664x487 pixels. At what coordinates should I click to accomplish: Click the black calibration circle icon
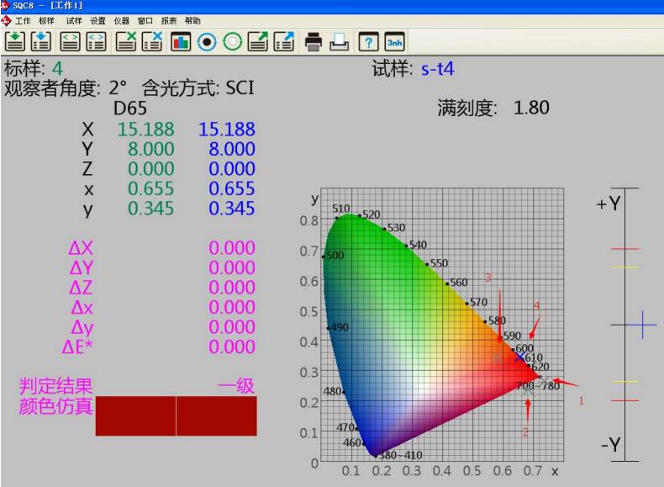[x=207, y=41]
